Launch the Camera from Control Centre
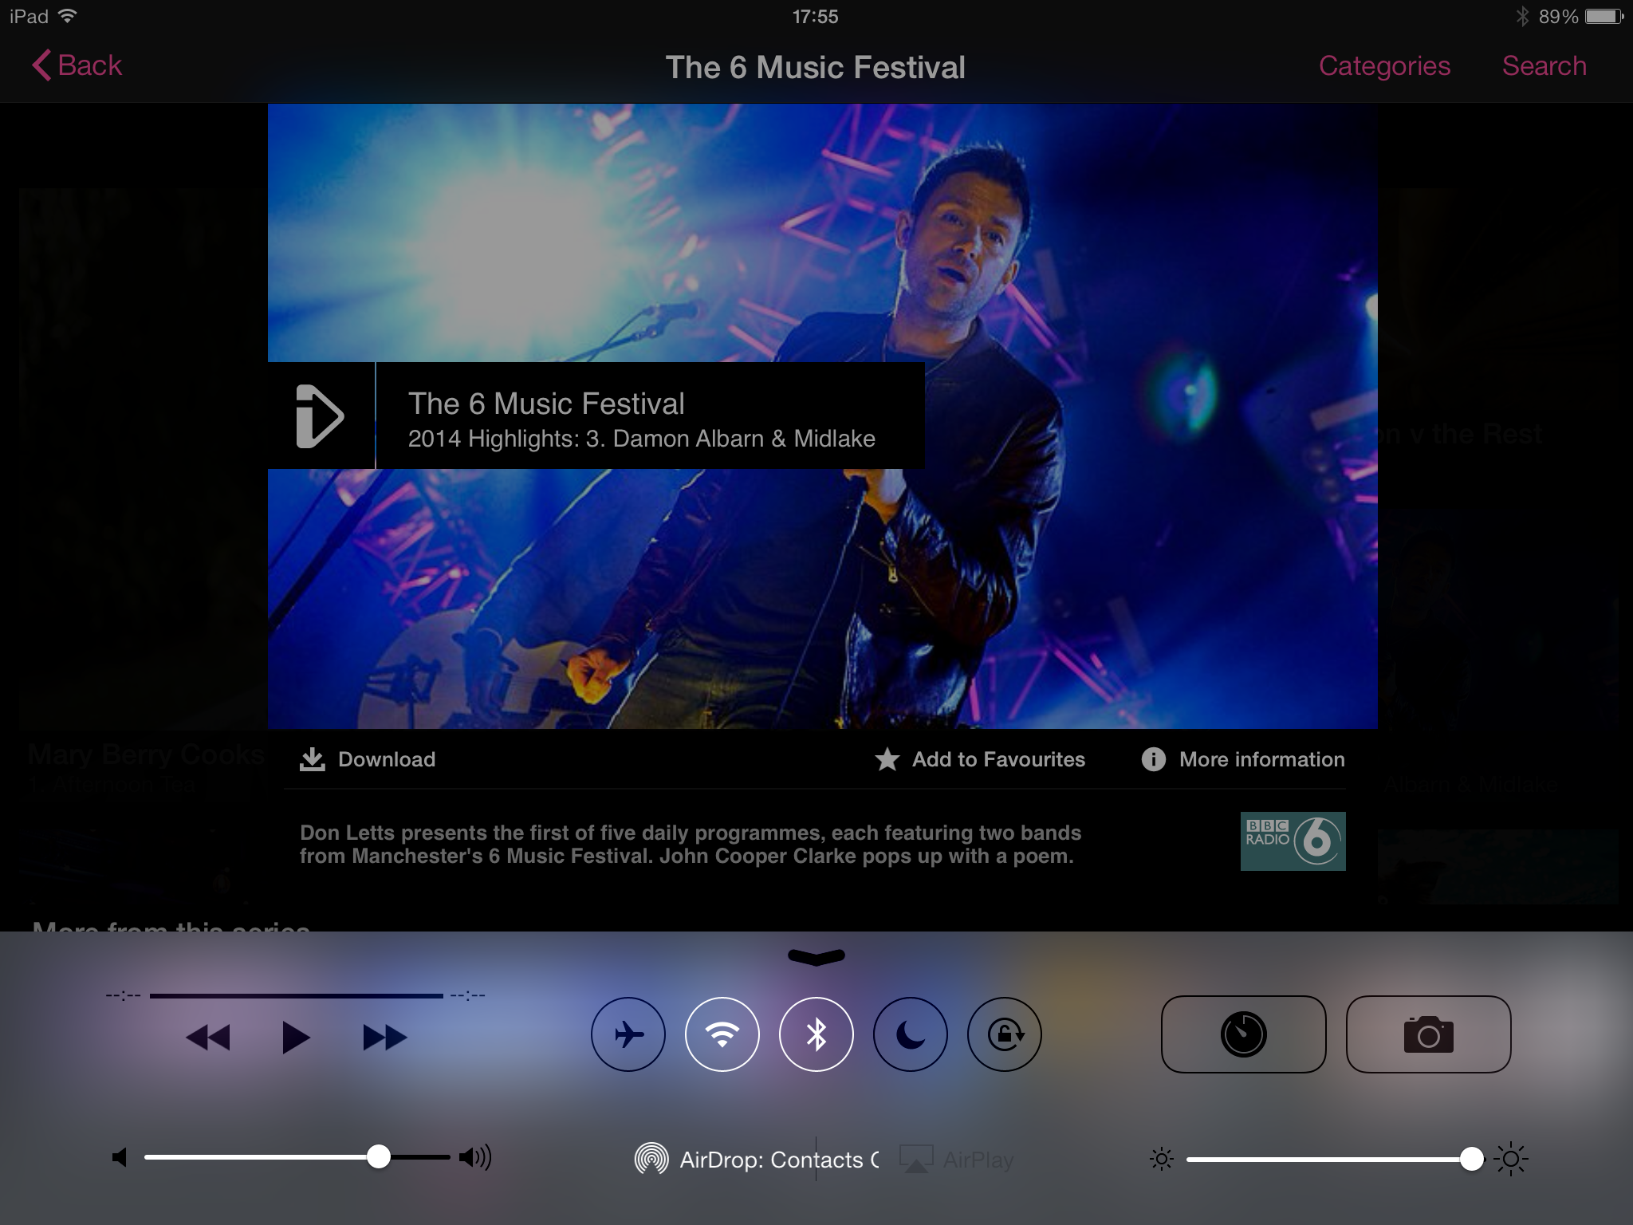Viewport: 1633px width, 1225px height. (1428, 1034)
